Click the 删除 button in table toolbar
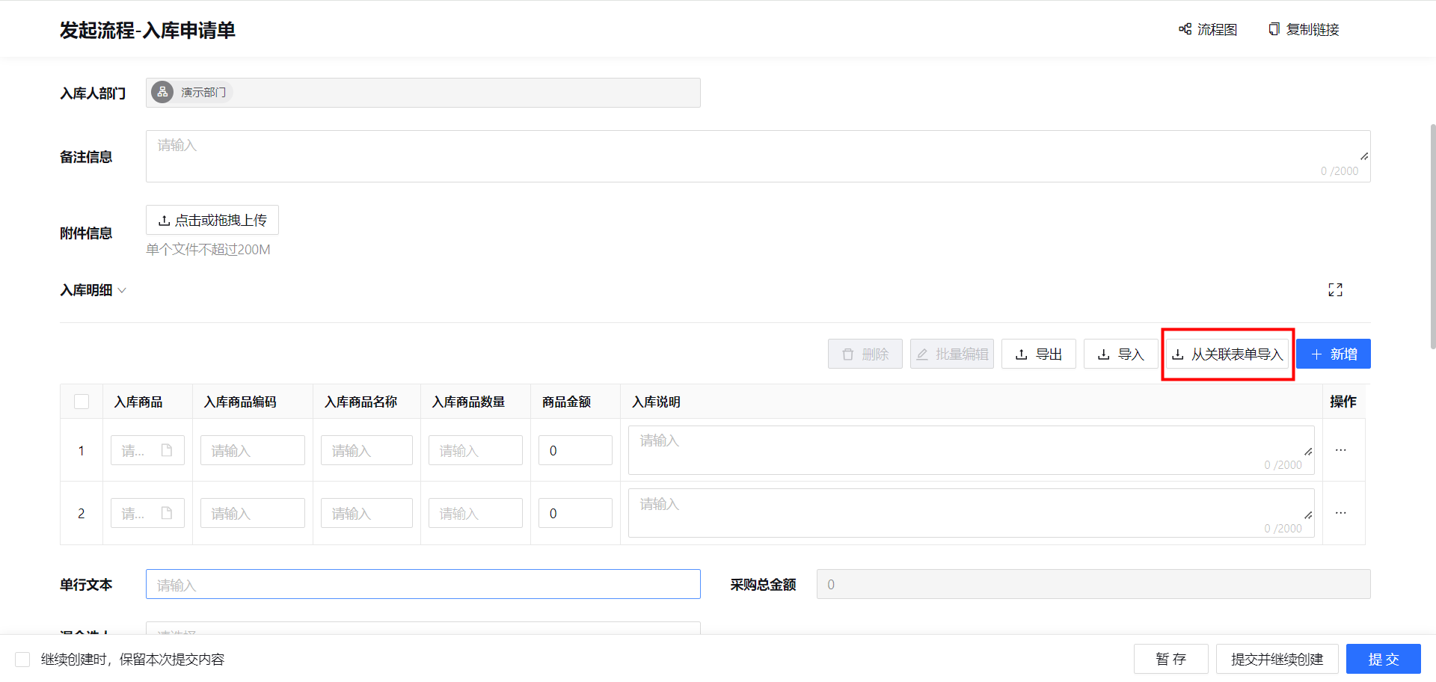The image size is (1436, 682). [865, 354]
